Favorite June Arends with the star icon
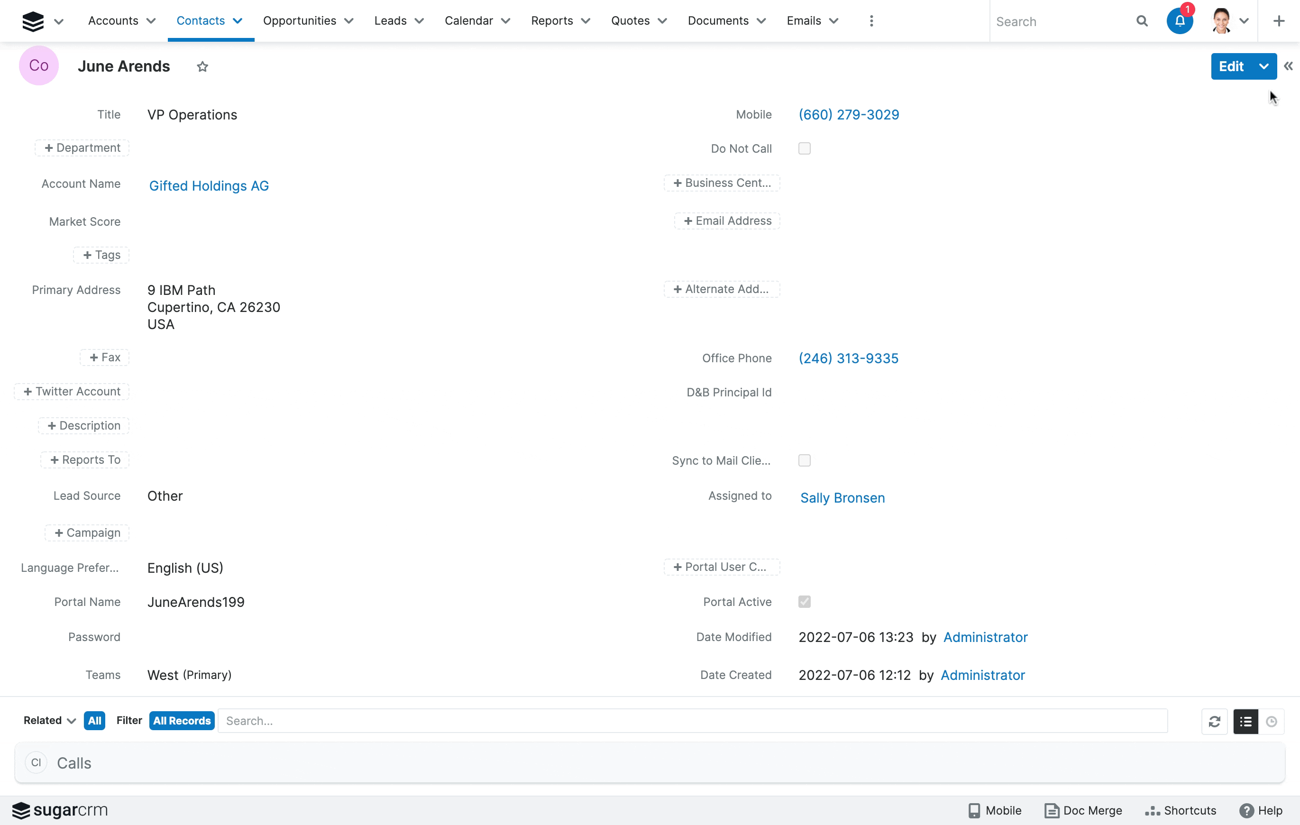Screen dimensions: 1300x825 pos(202,66)
